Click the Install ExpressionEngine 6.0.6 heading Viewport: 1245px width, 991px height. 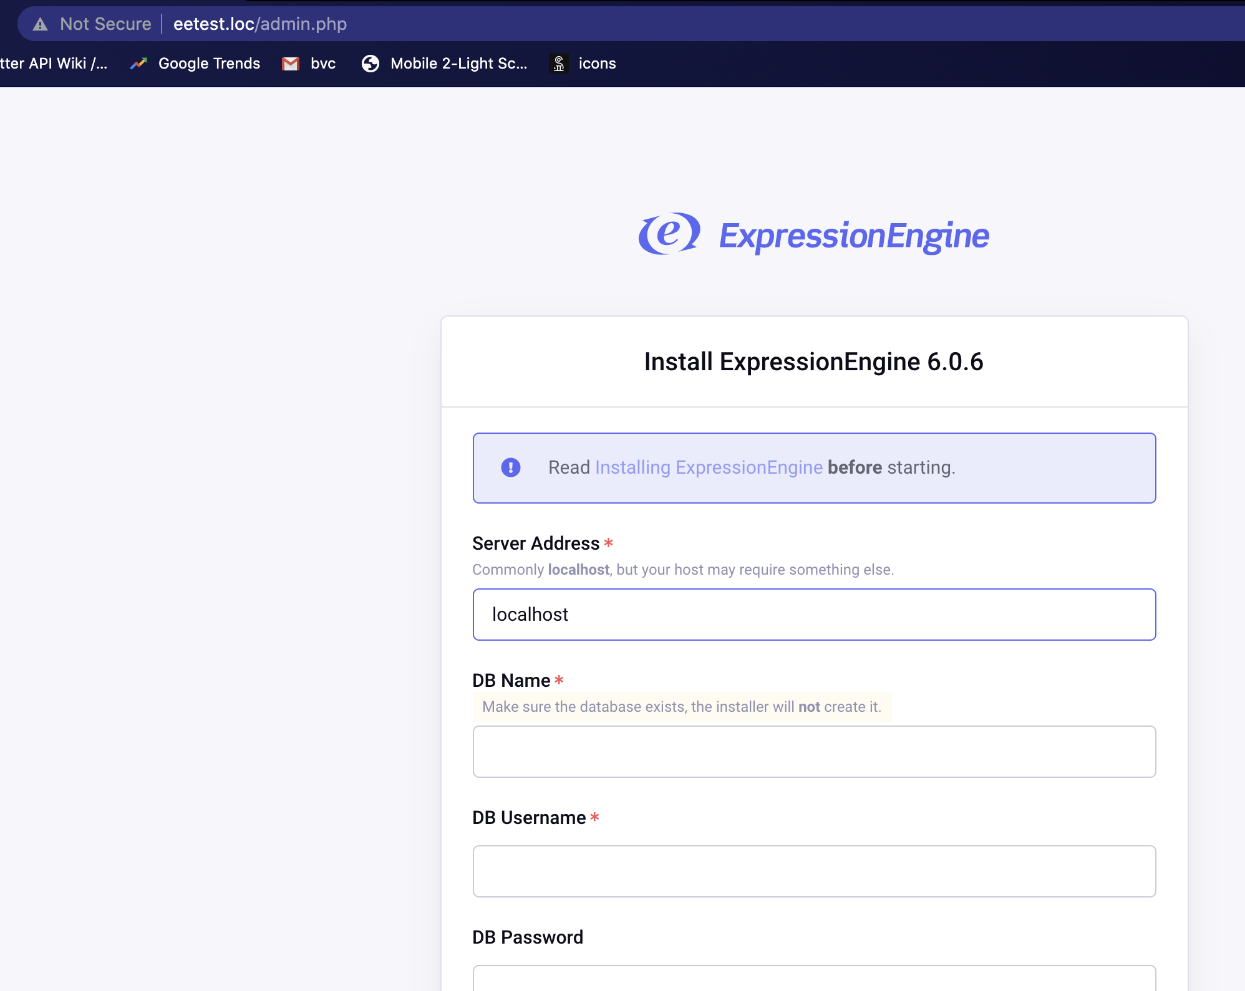click(814, 361)
